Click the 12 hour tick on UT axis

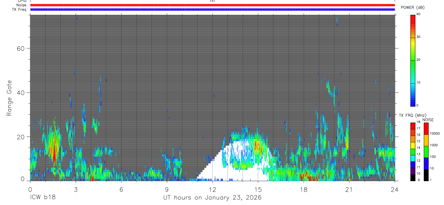(213, 189)
